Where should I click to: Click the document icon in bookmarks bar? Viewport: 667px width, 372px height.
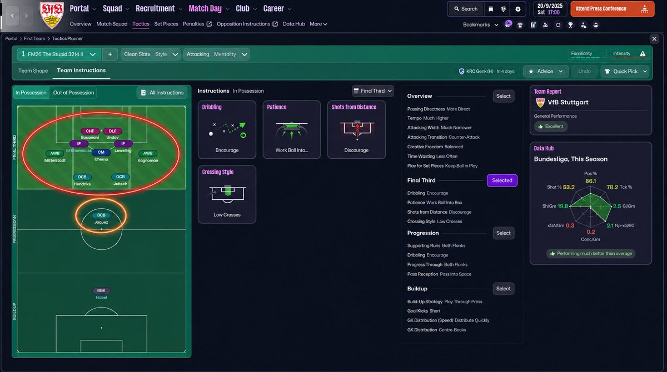tap(532, 24)
